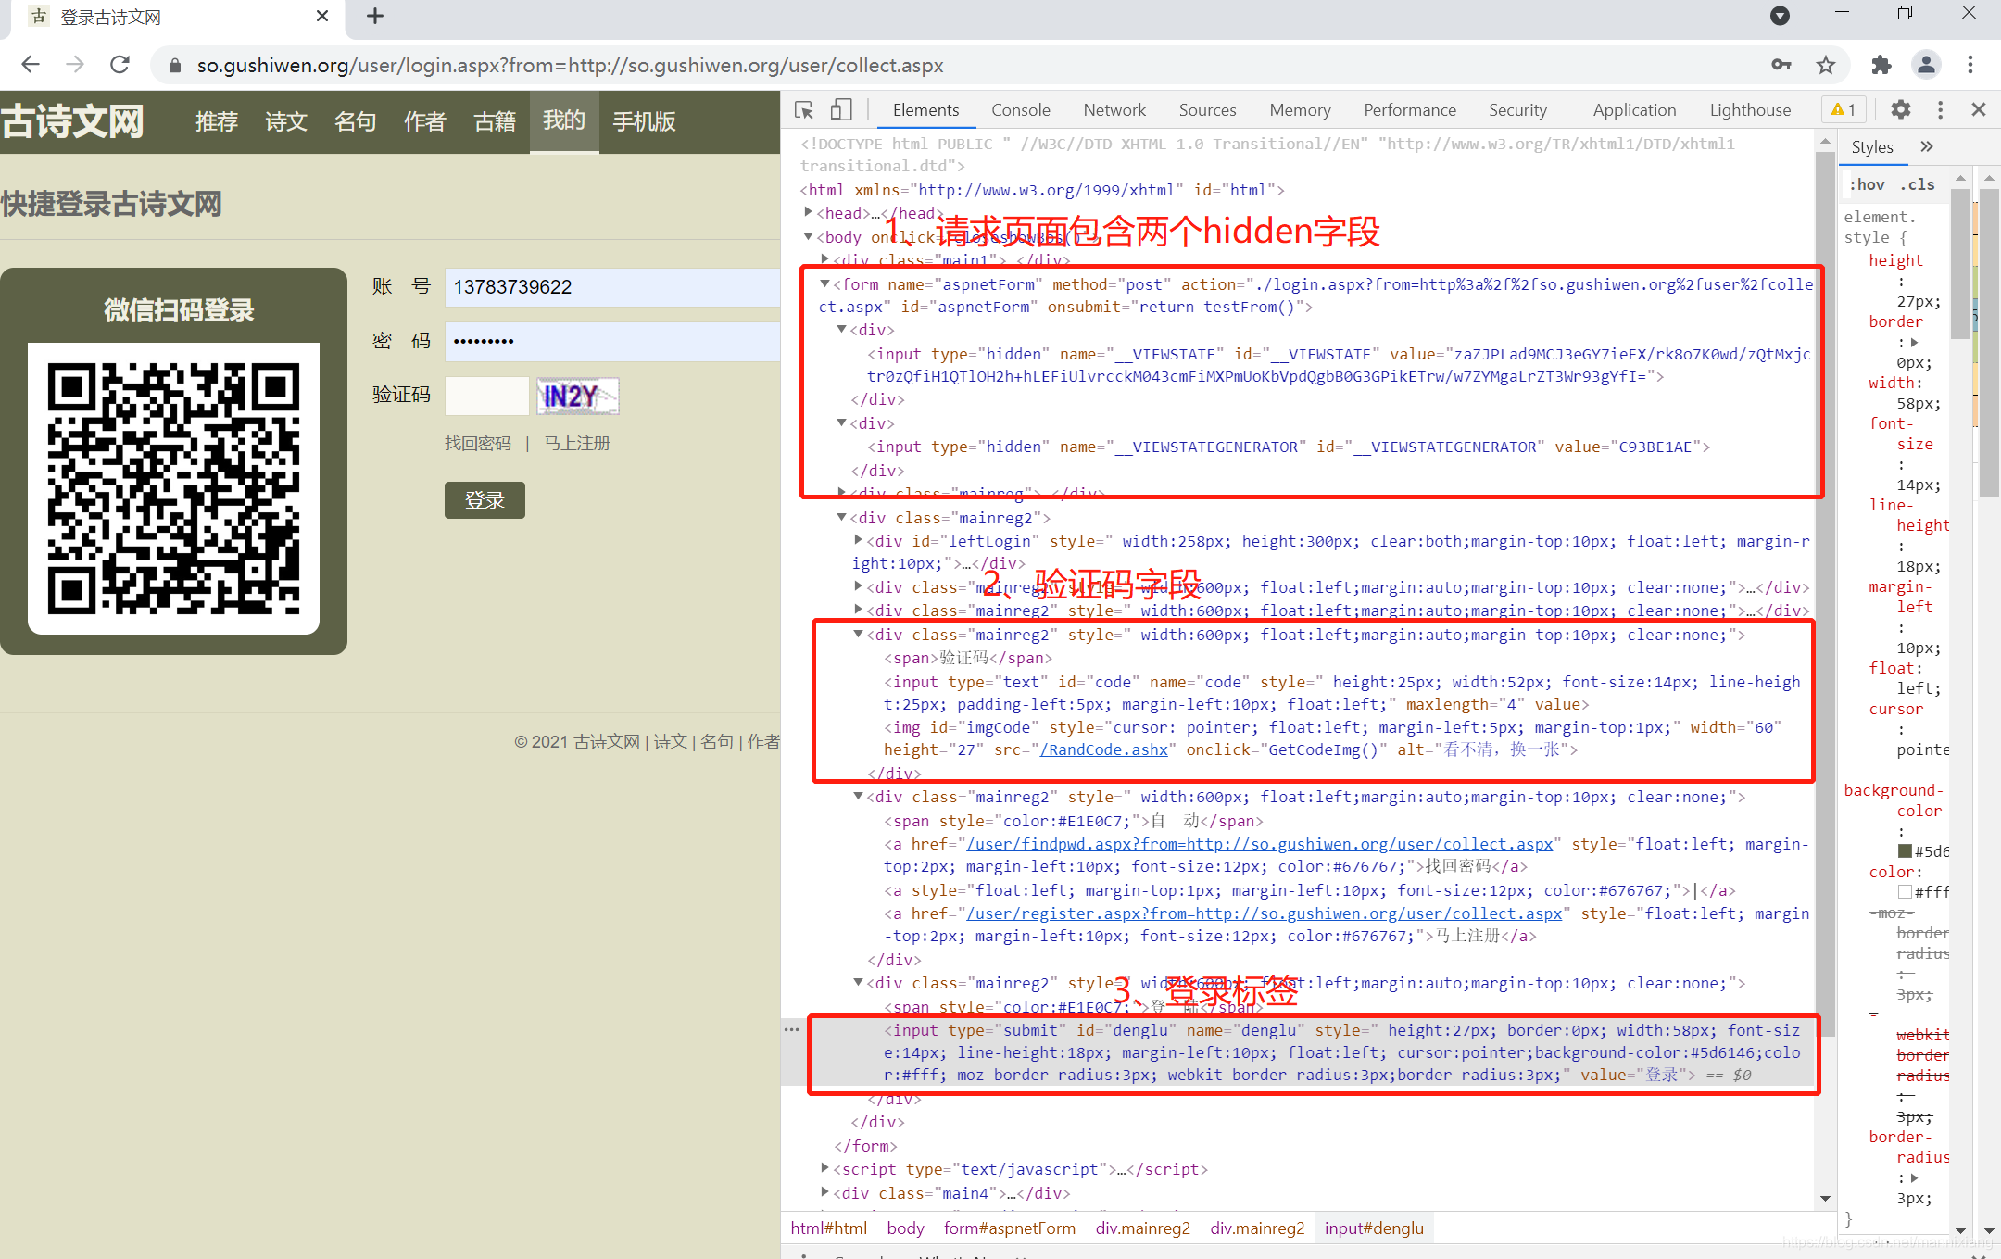2001x1259 pixels.
Task: Open saved password key icon
Action: (1781, 65)
